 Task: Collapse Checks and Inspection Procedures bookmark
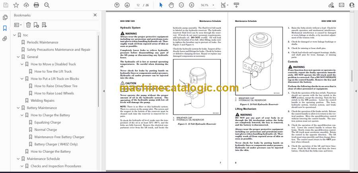[x=22, y=166]
